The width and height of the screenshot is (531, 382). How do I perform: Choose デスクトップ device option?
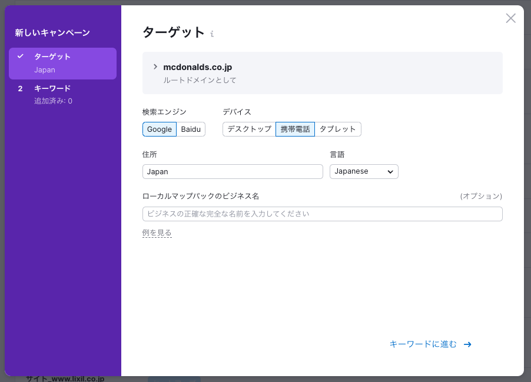pos(249,129)
